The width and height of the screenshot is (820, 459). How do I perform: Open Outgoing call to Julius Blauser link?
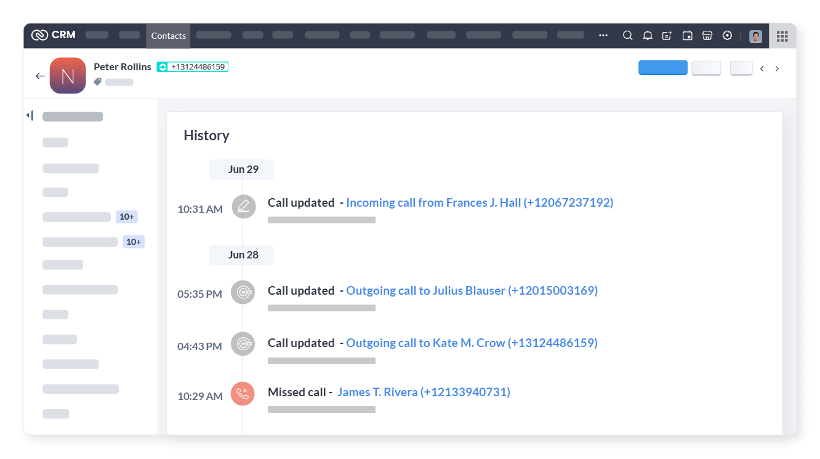(x=472, y=290)
